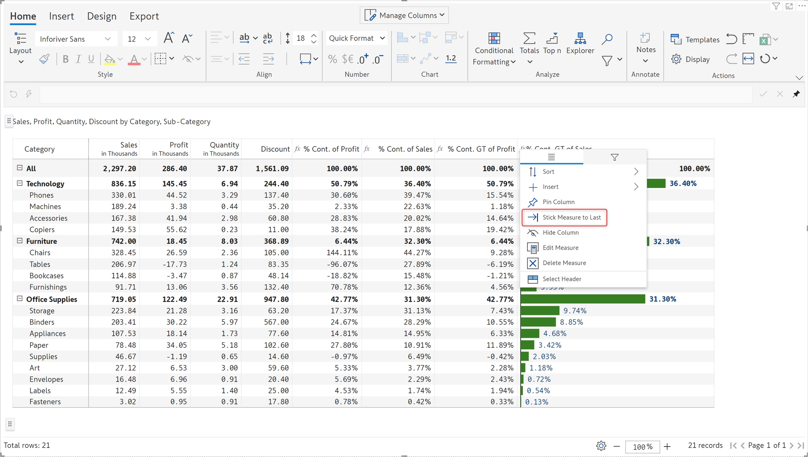Screen dimensions: 808x457
Task: Collapse the Technology category row
Action: pyautogui.click(x=20, y=183)
